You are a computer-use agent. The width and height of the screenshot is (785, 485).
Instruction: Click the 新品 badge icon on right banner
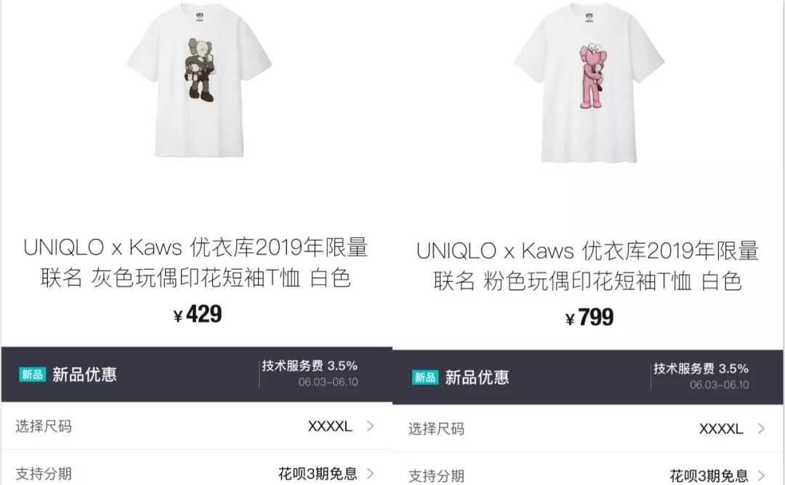coord(425,377)
